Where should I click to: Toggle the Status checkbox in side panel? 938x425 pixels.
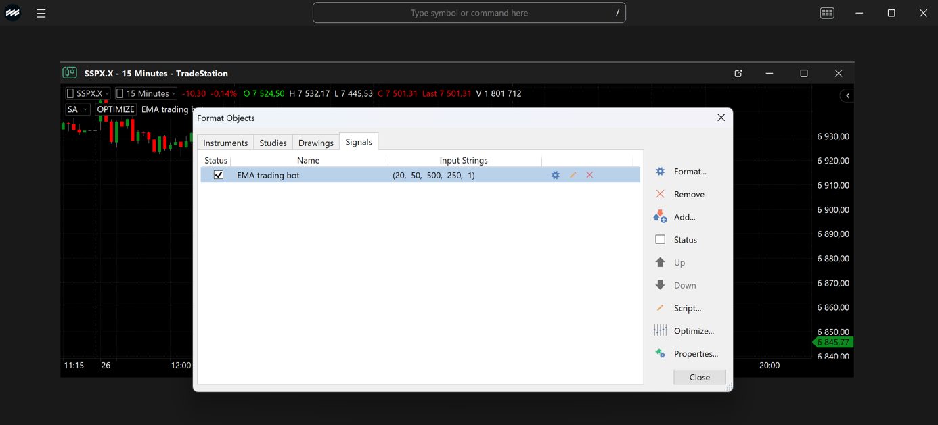pos(661,239)
